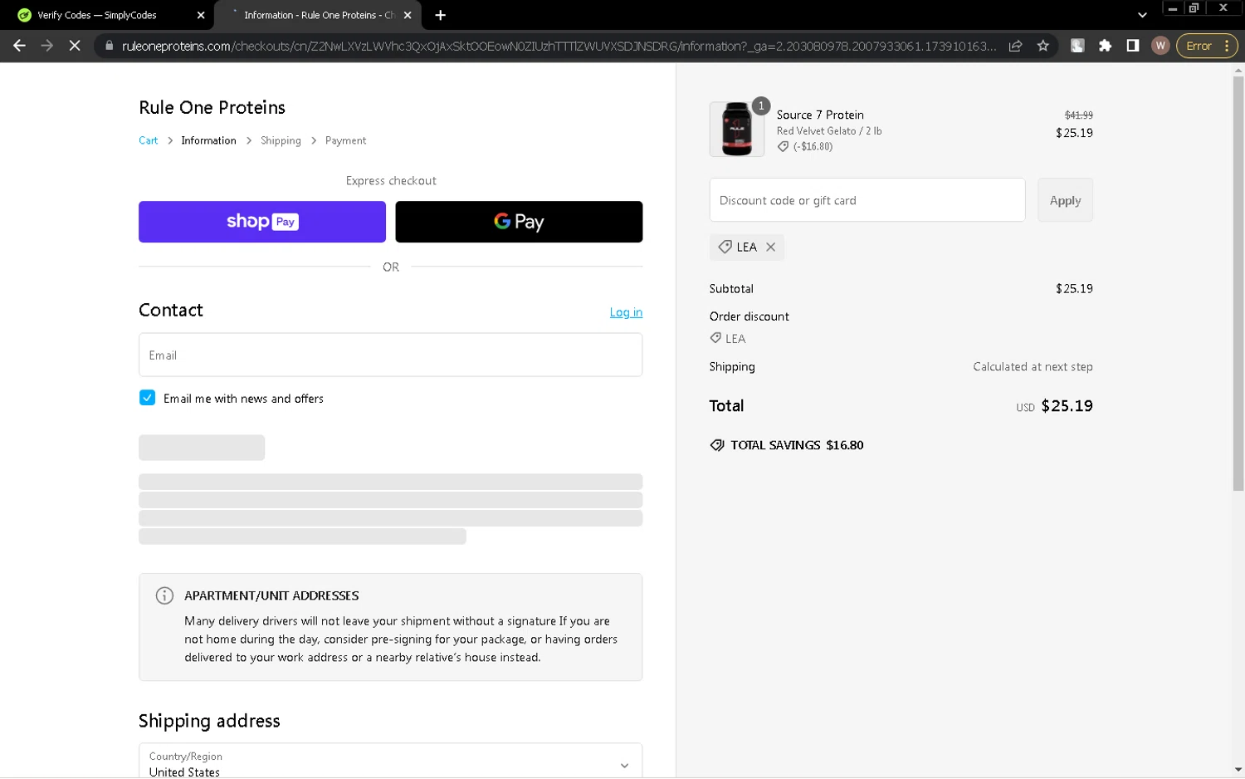The width and height of the screenshot is (1245, 779).
Task: Click the tag icon next to (-$16.80)
Action: point(783,146)
